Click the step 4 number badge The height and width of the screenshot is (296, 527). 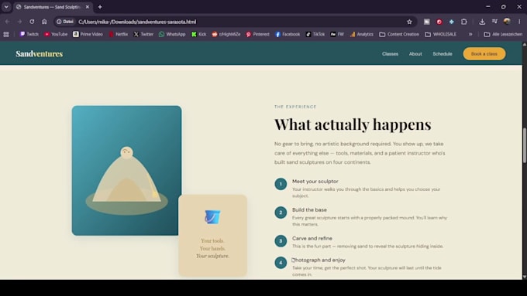point(281,263)
